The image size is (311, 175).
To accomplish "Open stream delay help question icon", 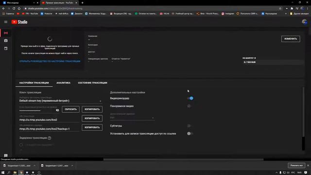I will click(50, 138).
